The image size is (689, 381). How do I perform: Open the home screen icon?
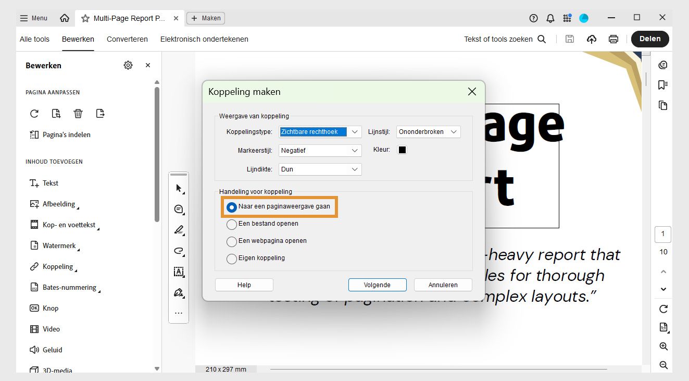click(x=65, y=18)
